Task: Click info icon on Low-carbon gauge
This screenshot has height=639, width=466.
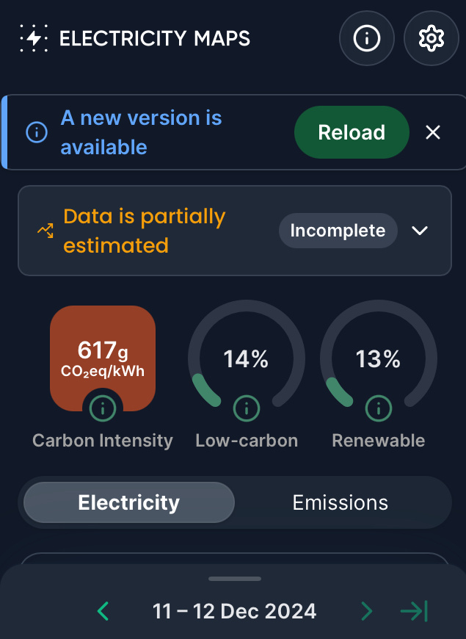Action: click(x=247, y=407)
